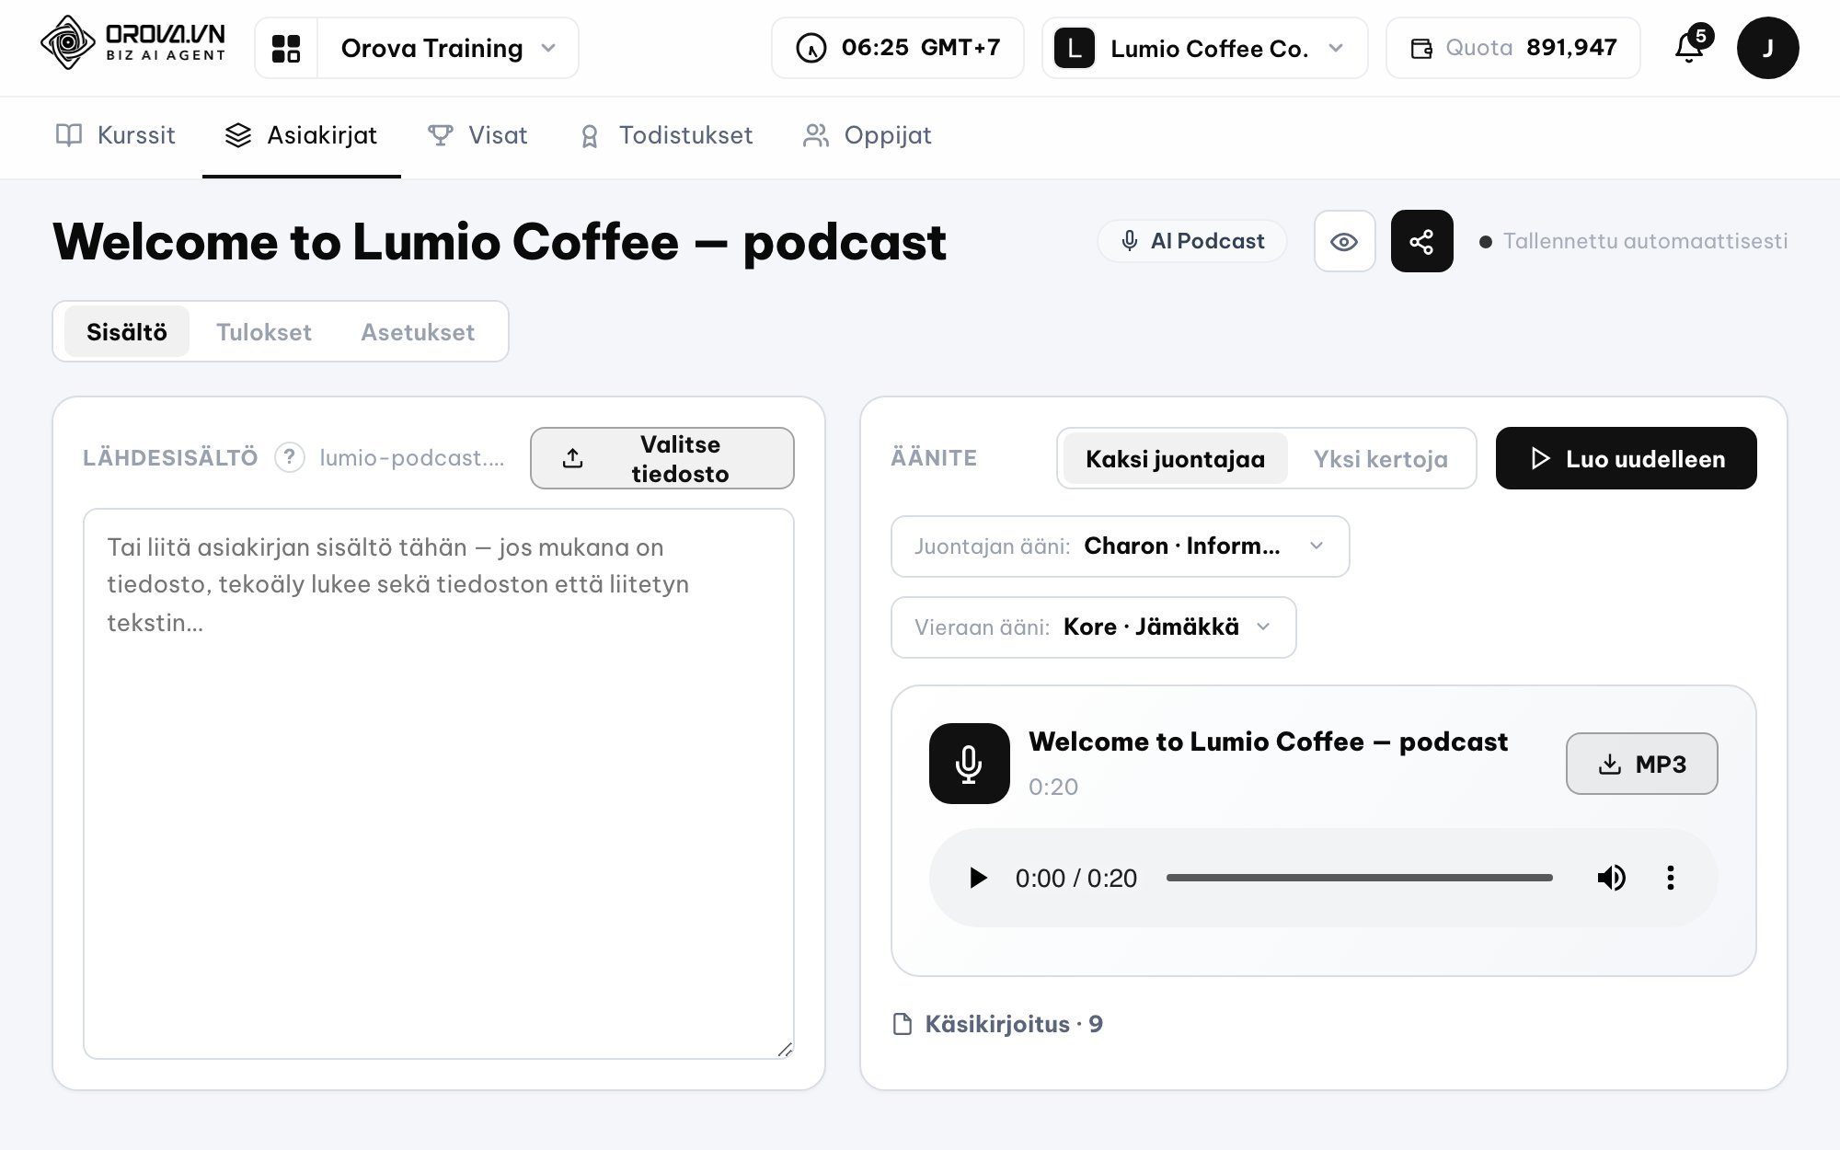Viewport: 1840px width, 1150px height.
Task: Open the Asetukset sub-tab
Action: coord(418,331)
